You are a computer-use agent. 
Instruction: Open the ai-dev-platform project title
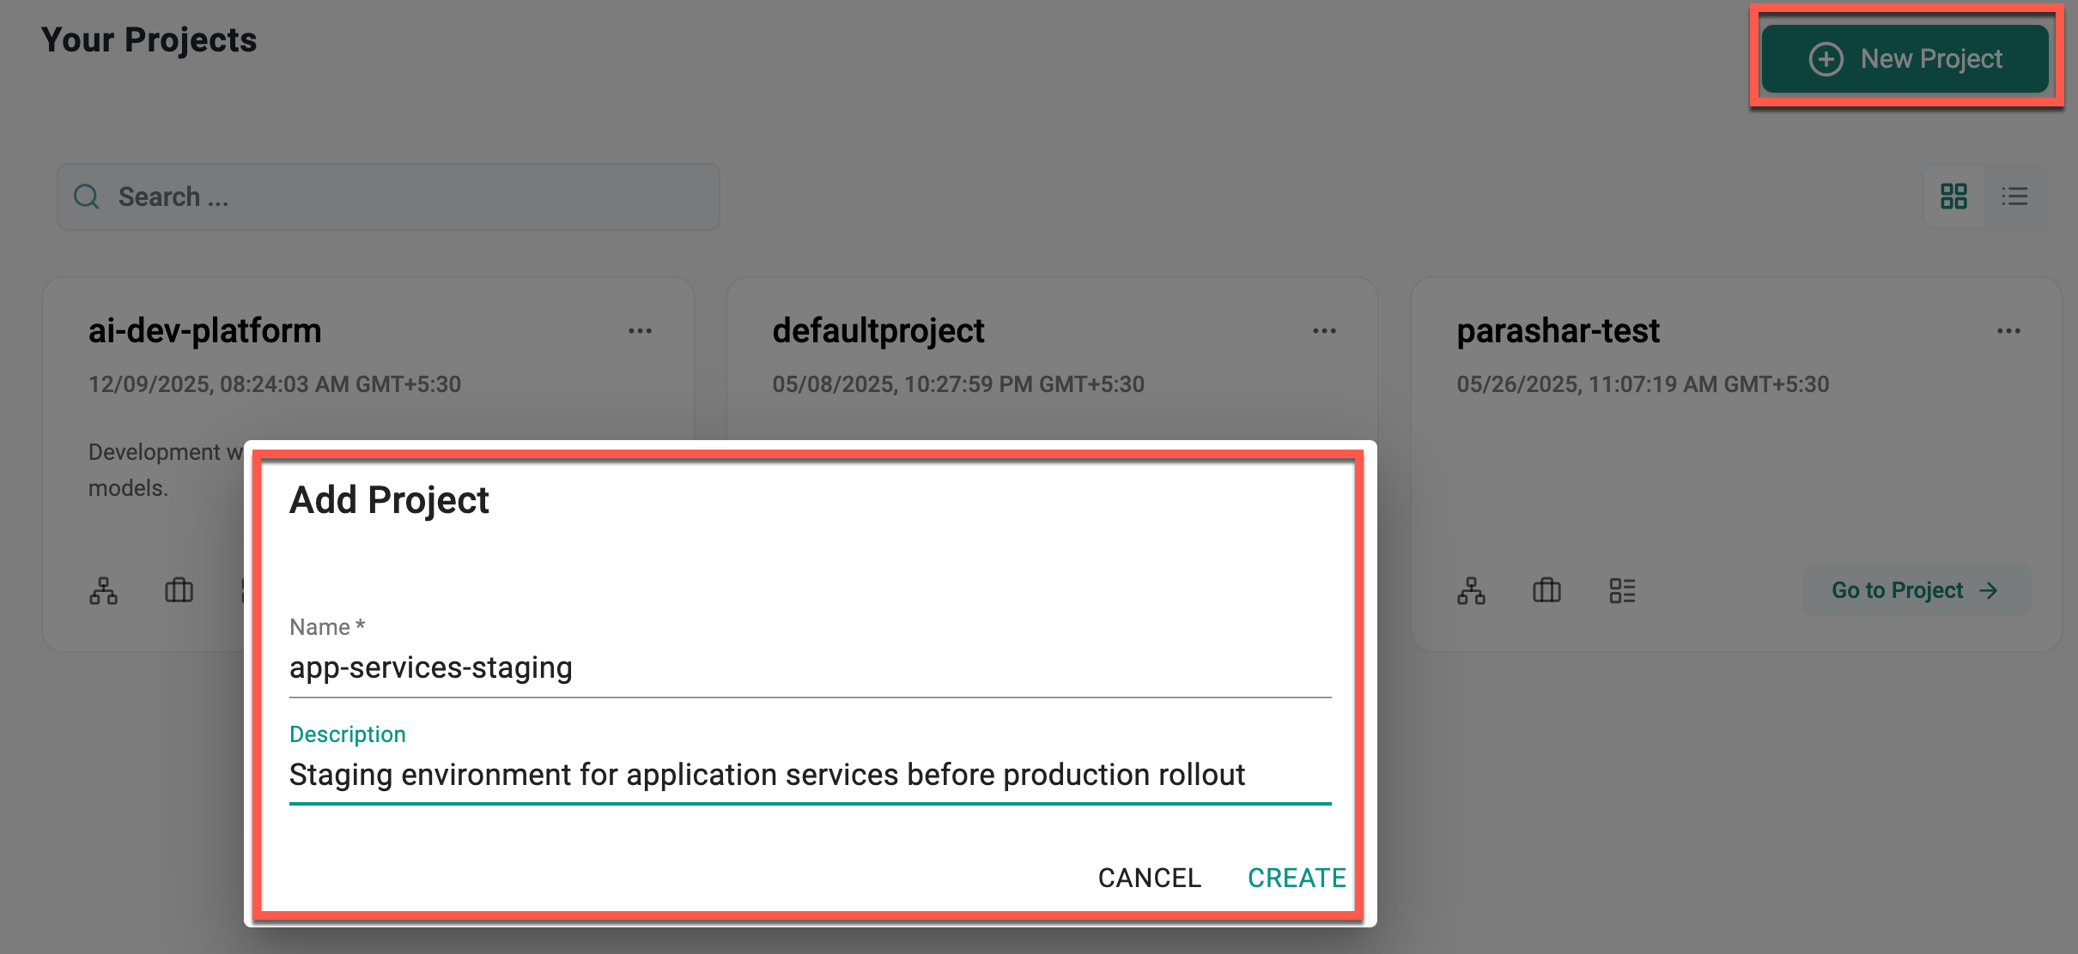(x=204, y=331)
